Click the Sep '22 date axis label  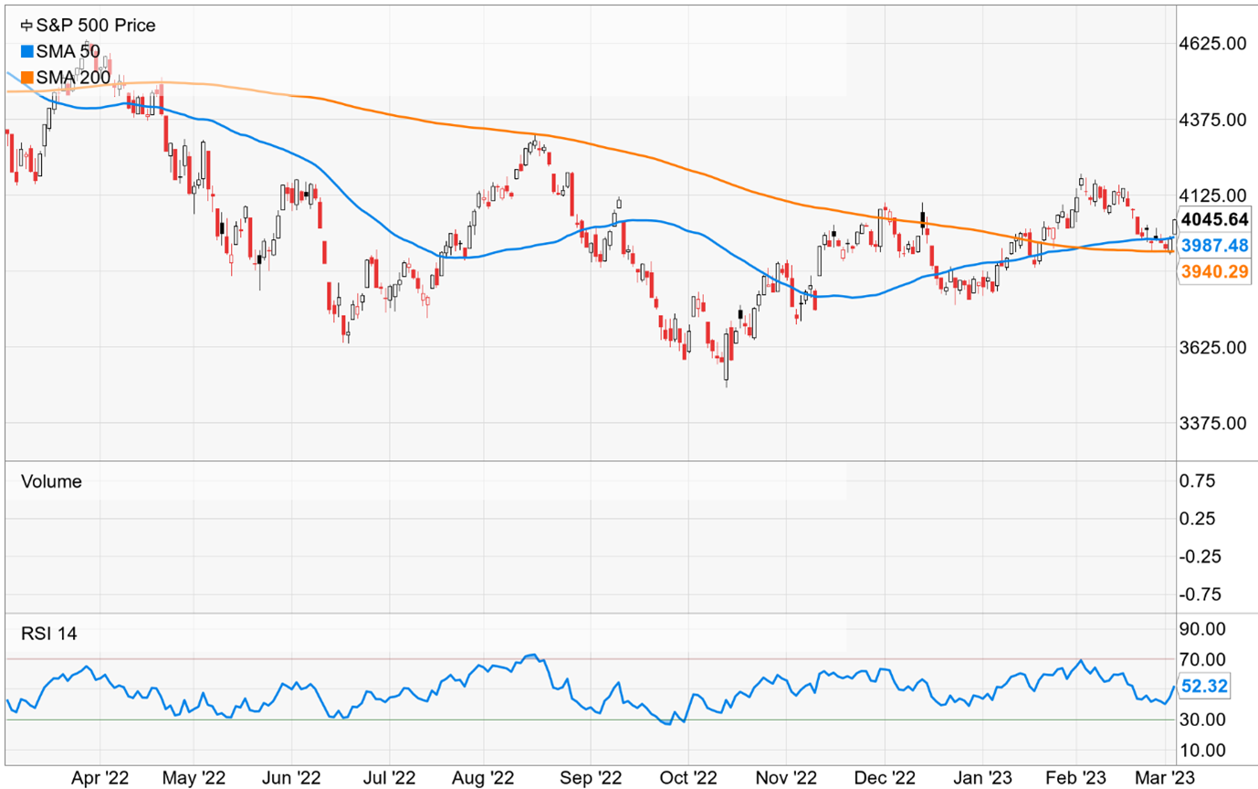pos(589,778)
